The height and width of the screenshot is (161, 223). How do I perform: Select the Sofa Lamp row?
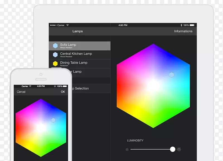pyautogui.click(x=79, y=46)
